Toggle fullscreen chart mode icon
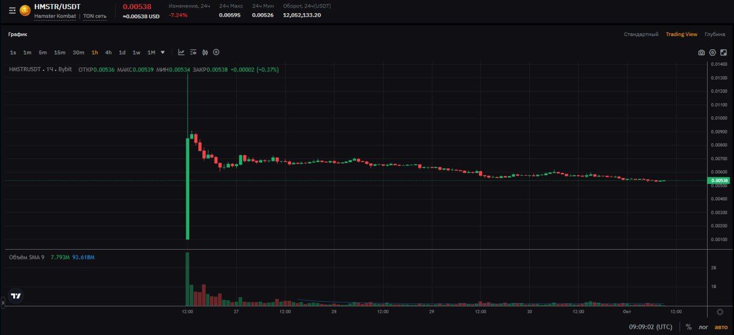 tap(724, 53)
